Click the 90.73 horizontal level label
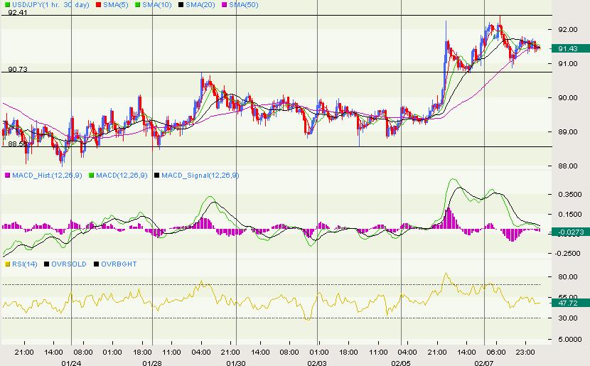The image size is (590, 366). [18, 69]
